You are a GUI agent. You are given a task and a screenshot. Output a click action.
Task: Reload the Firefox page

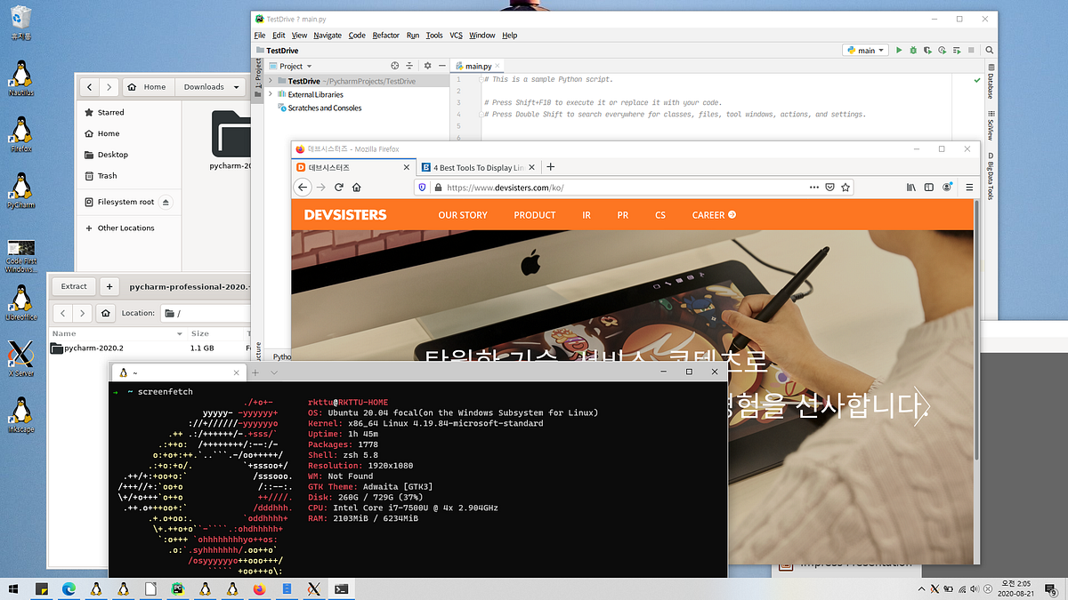(x=339, y=188)
